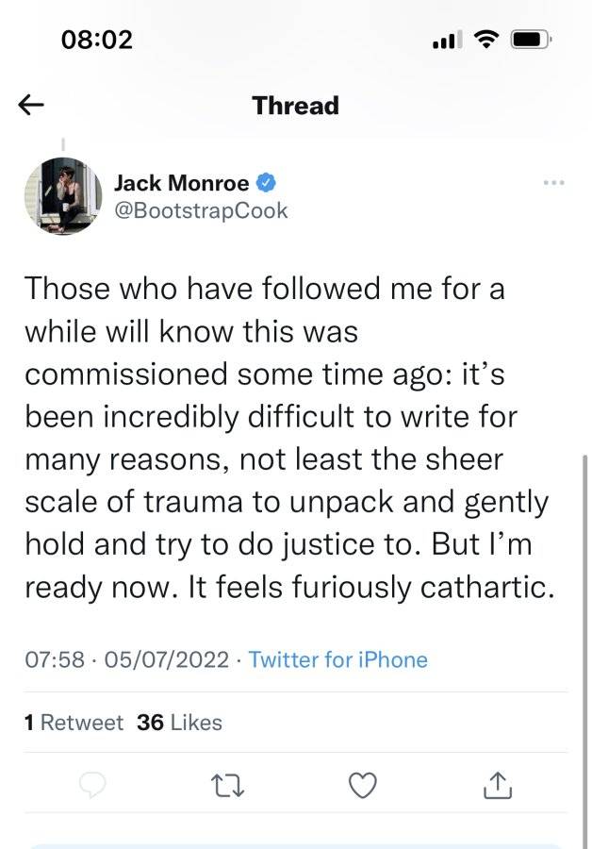Screen dimensions: 592x849
Task: Tap the 07:58 · 05/07/2022 timestamp
Action: pos(126,660)
